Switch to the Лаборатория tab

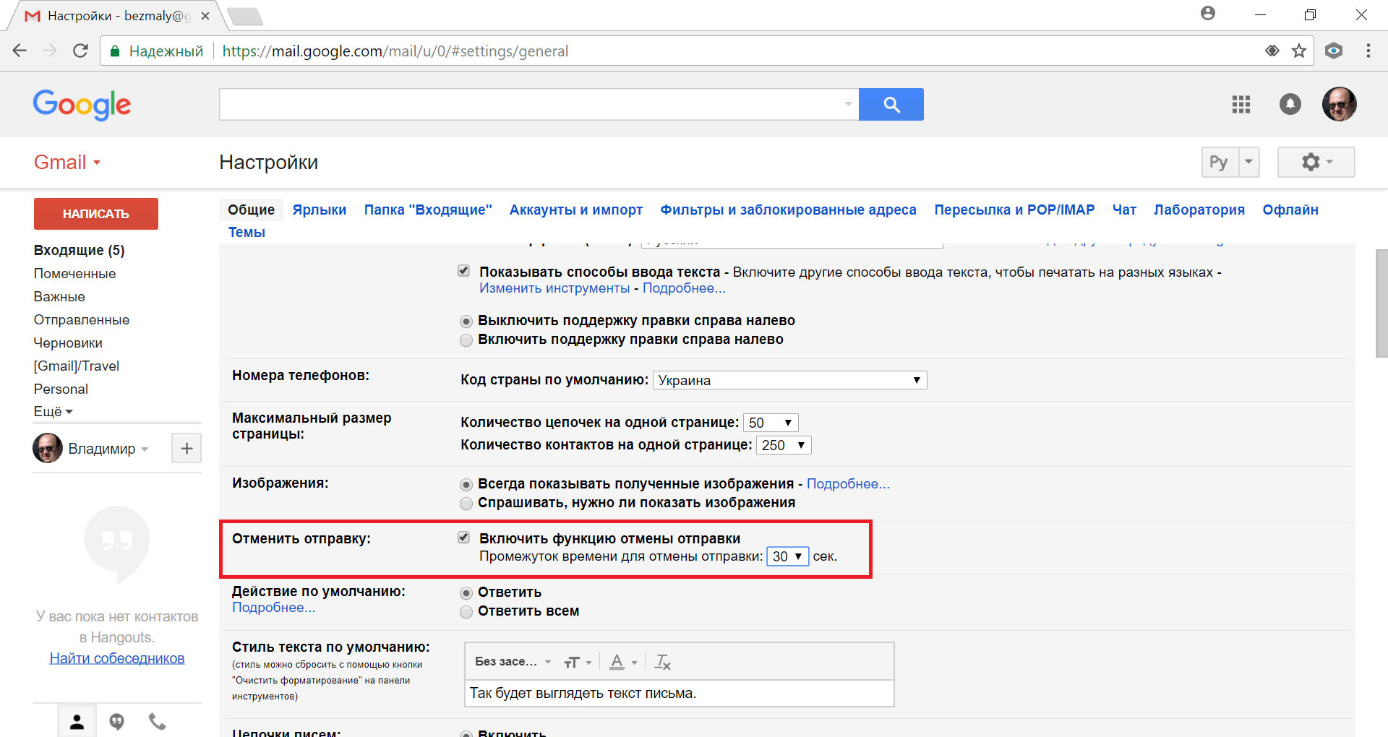pos(1199,210)
